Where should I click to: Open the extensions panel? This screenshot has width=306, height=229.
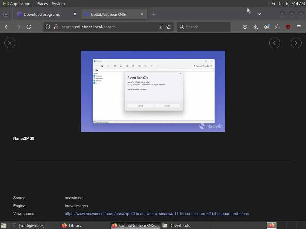pyautogui.click(x=277, y=27)
